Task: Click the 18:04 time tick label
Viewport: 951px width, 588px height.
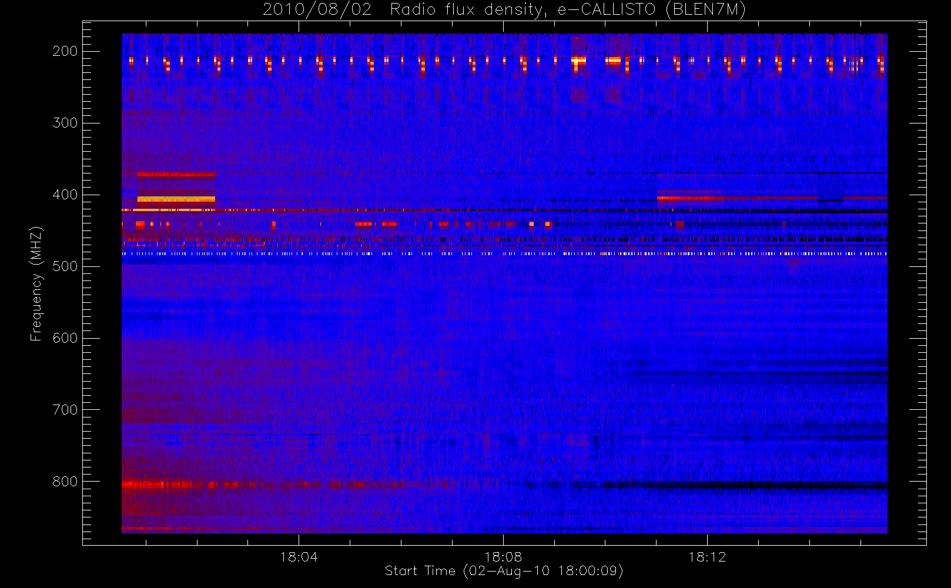Action: click(x=299, y=557)
